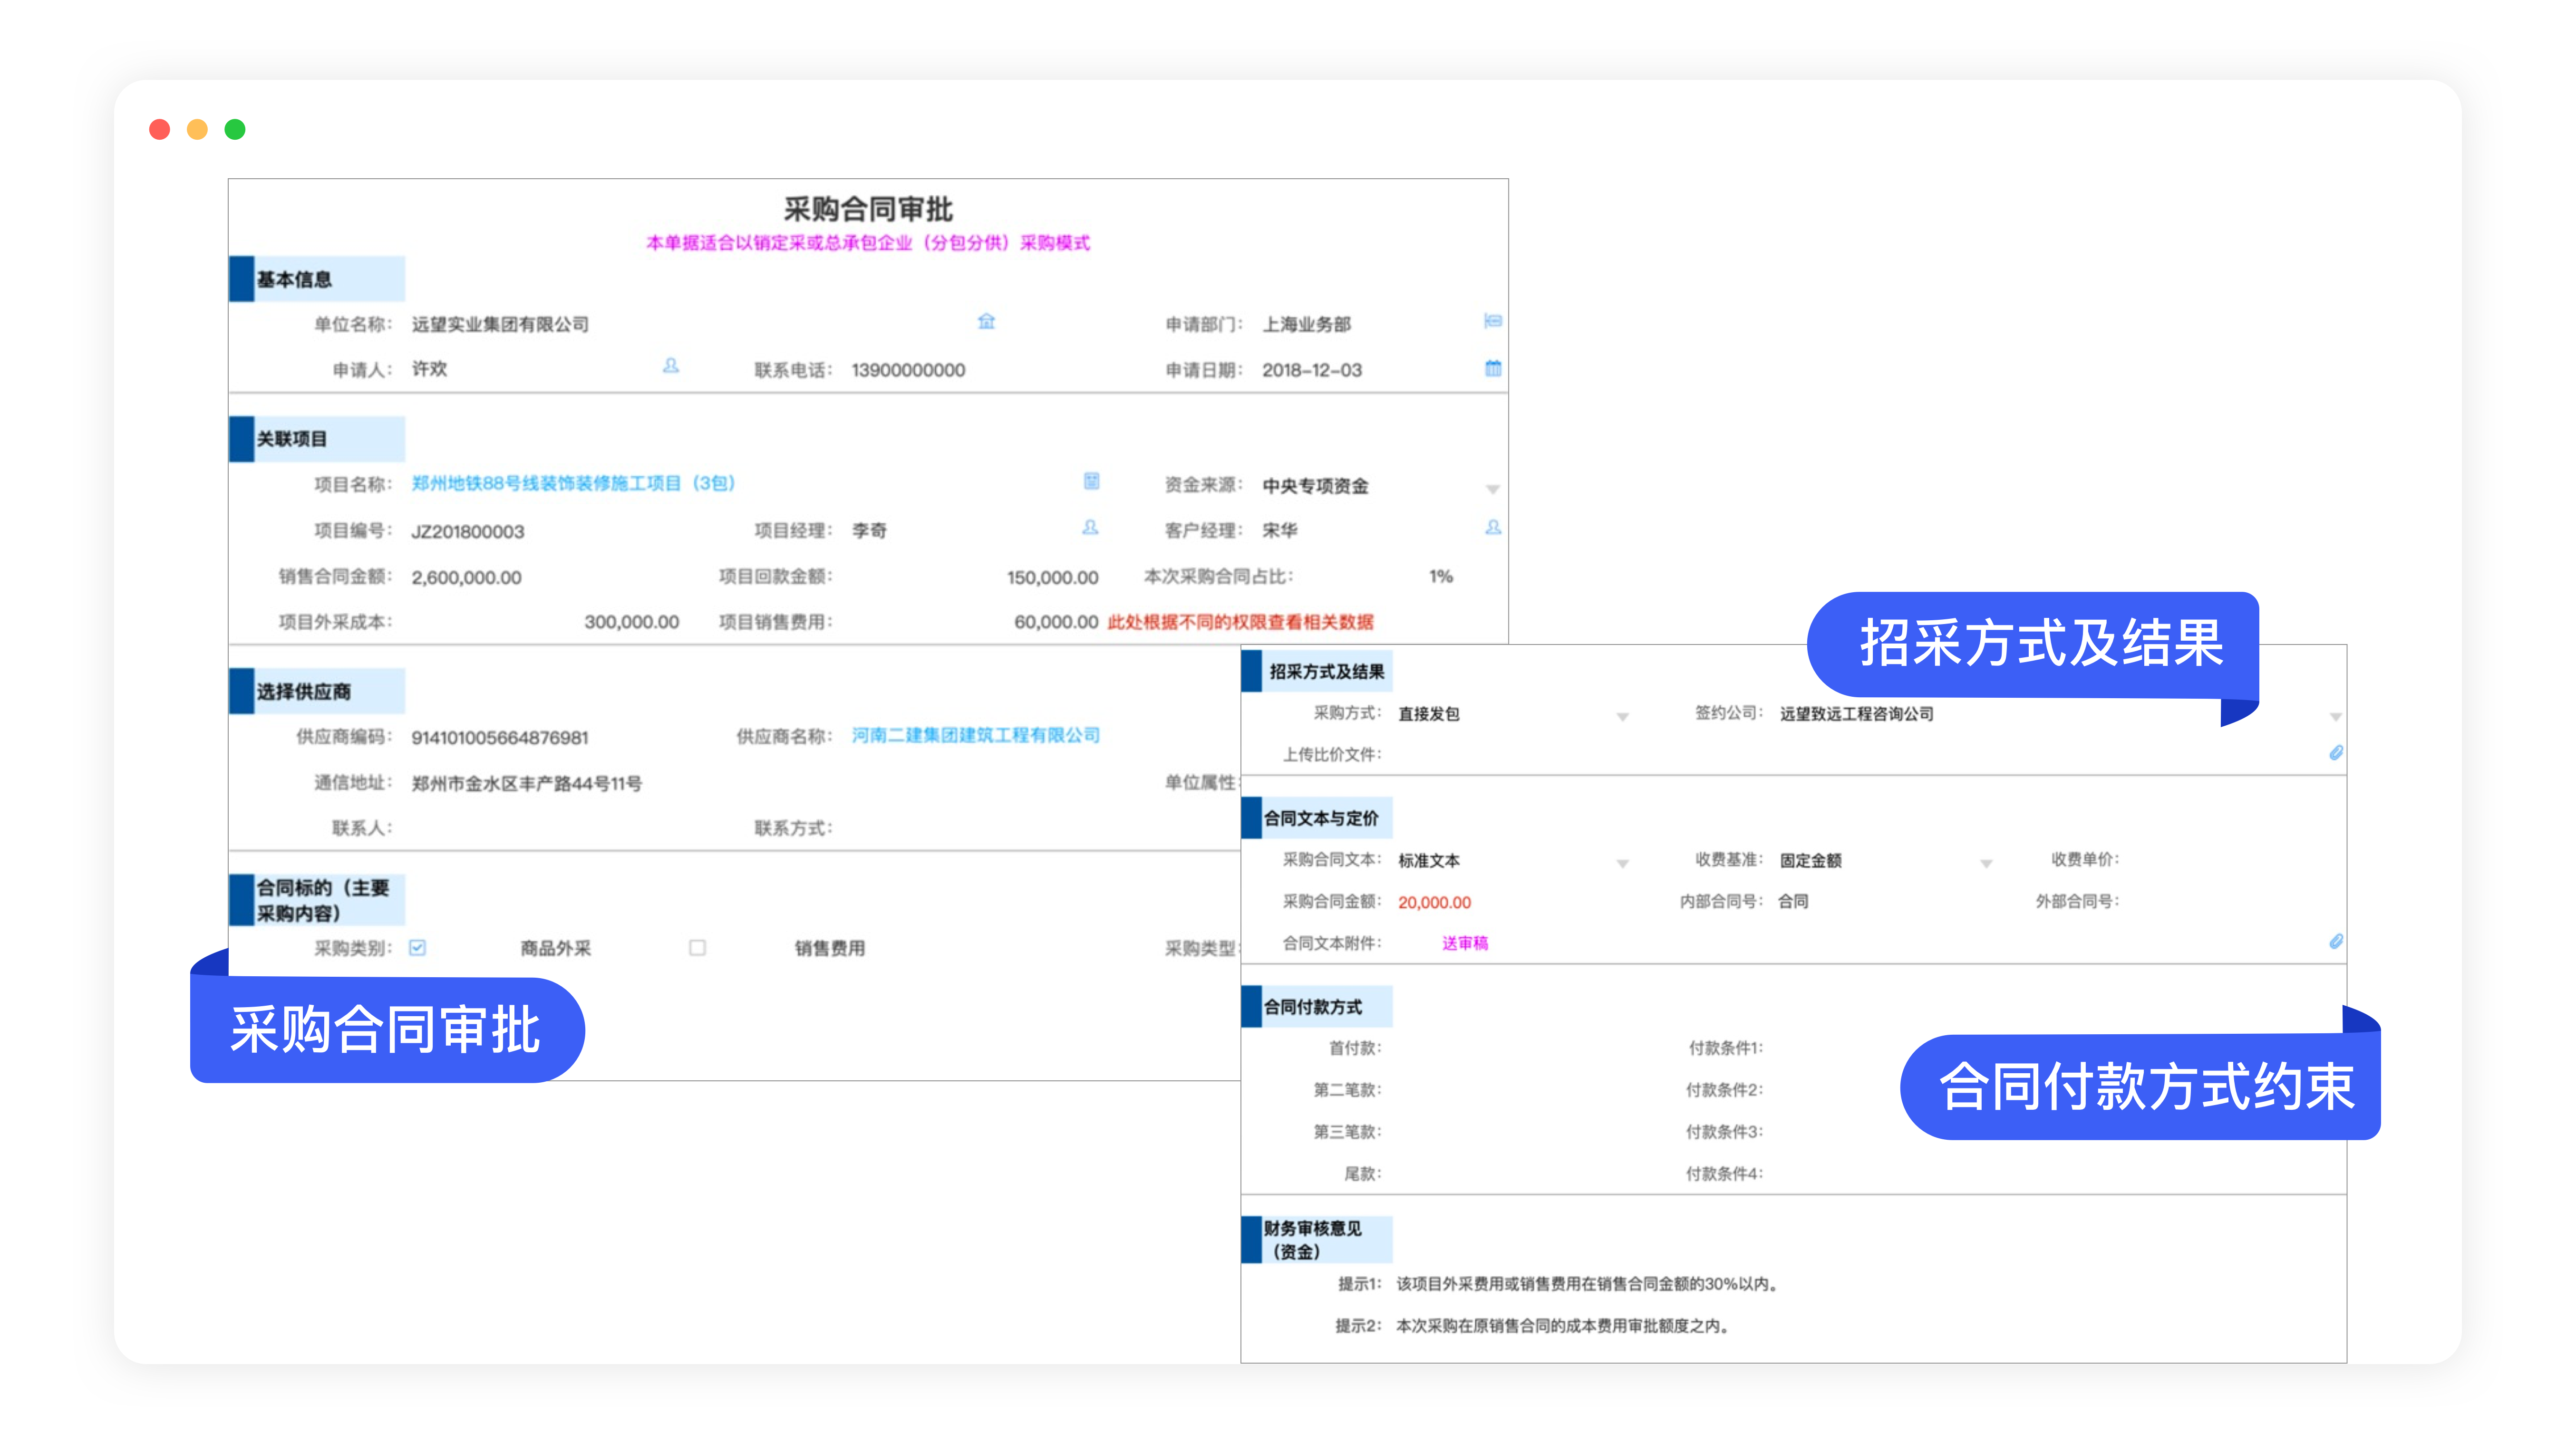Click the 财务审核意见 section header

(1316, 1240)
